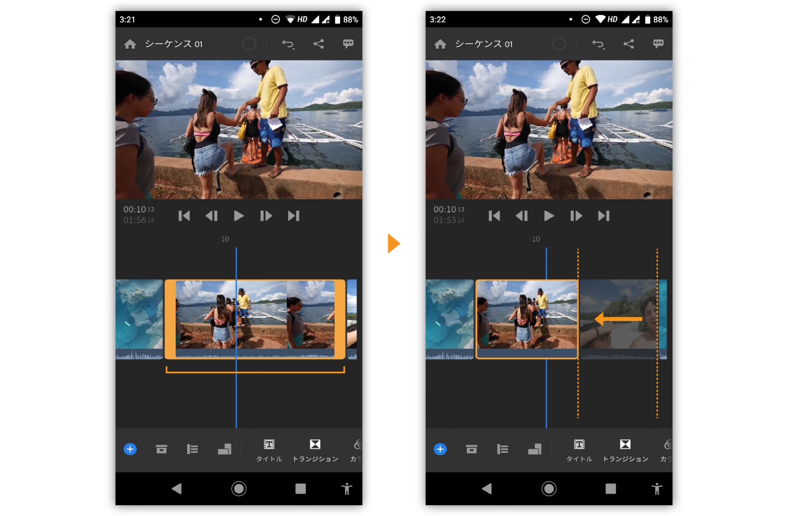Tap the home icon in left screenshot
The image size is (799, 516).
click(130, 44)
